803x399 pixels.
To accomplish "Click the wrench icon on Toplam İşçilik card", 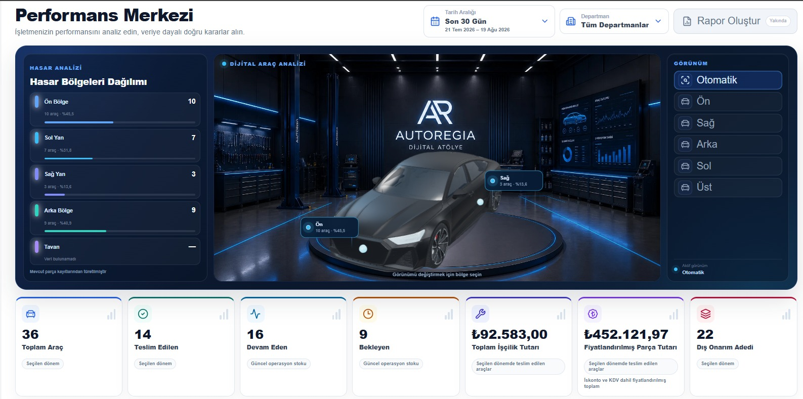I will (x=481, y=314).
